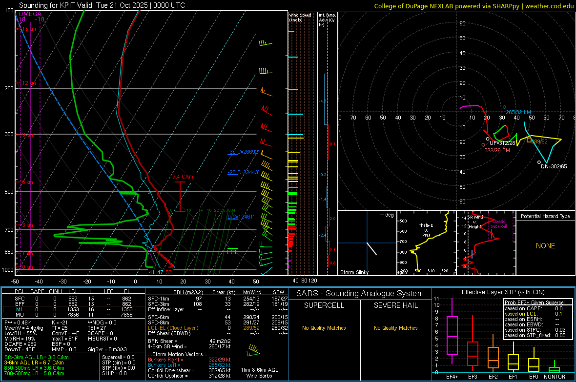Click the EF2 axis label
The image size is (576, 382).
click(493, 377)
